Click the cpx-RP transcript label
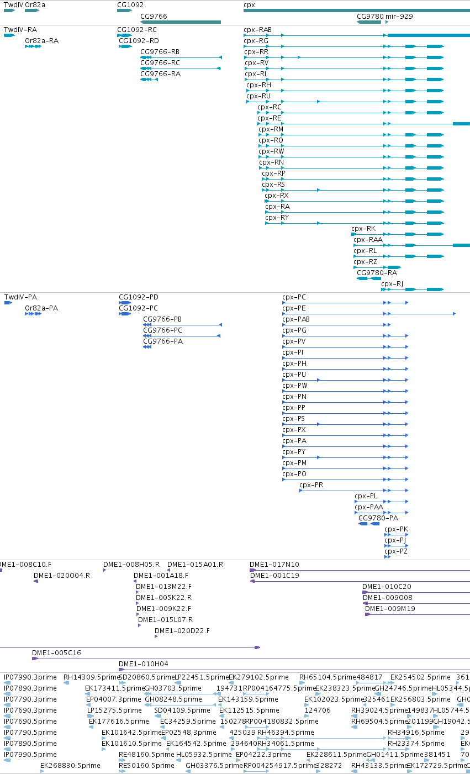Viewport: 470px width, 774px height. (x=273, y=173)
